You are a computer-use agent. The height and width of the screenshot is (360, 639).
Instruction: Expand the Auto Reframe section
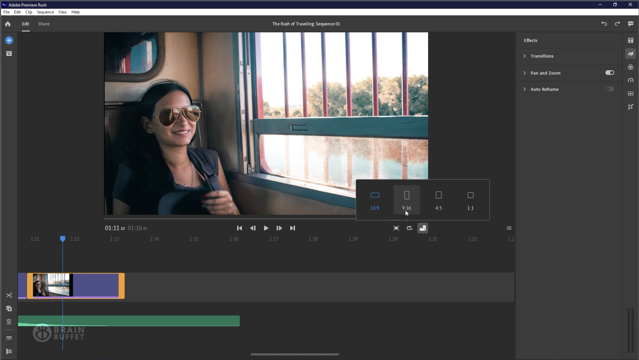525,89
